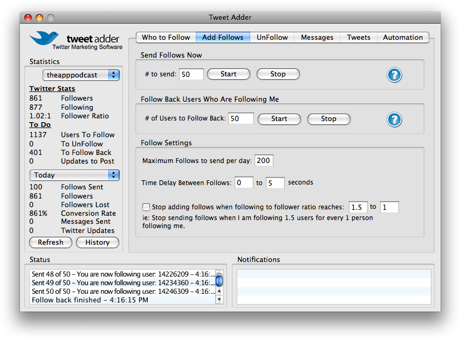The height and width of the screenshot is (339, 460).
Task: Click the '877 Following' statistic
Action: [x=61, y=107]
